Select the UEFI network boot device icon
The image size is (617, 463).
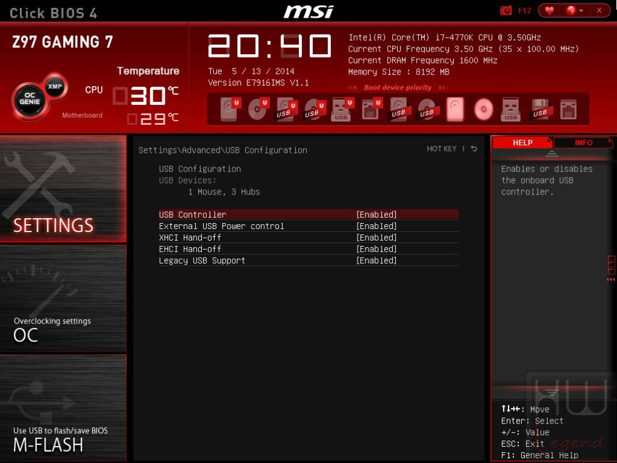click(x=371, y=109)
